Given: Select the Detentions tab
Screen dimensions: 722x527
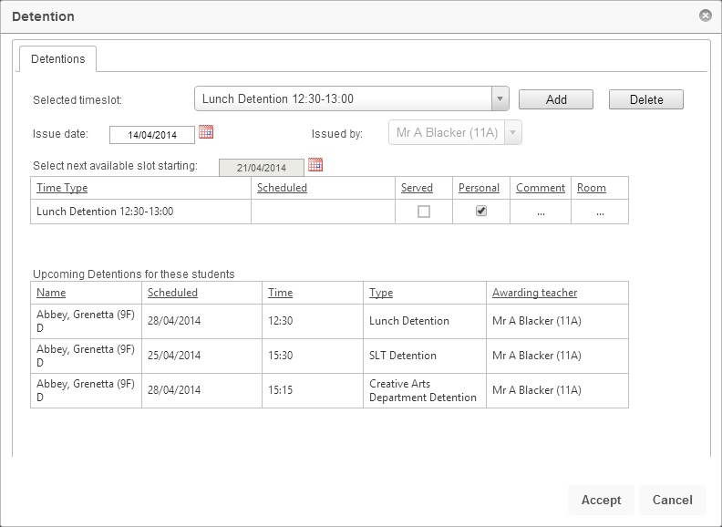Looking at the screenshot, I should [x=58, y=59].
